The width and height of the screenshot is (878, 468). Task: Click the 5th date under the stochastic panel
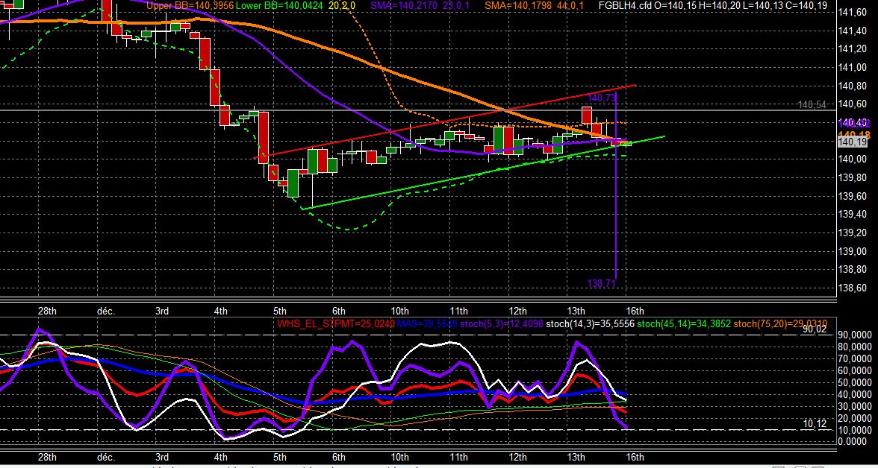tap(279, 457)
